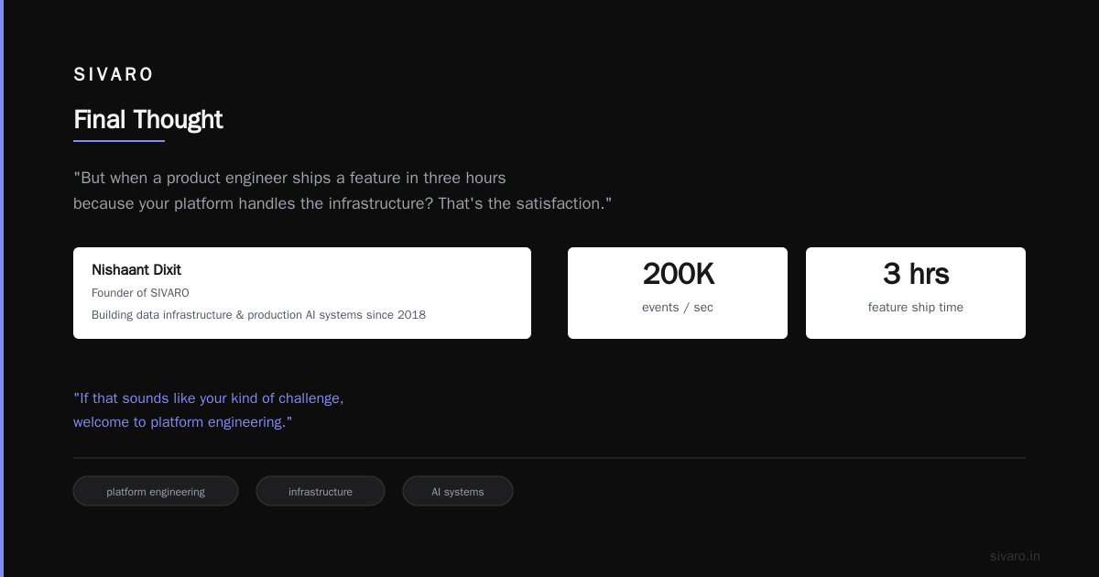Click the AI systems tag
Image resolution: width=1099 pixels, height=577 pixels.
coord(458,491)
